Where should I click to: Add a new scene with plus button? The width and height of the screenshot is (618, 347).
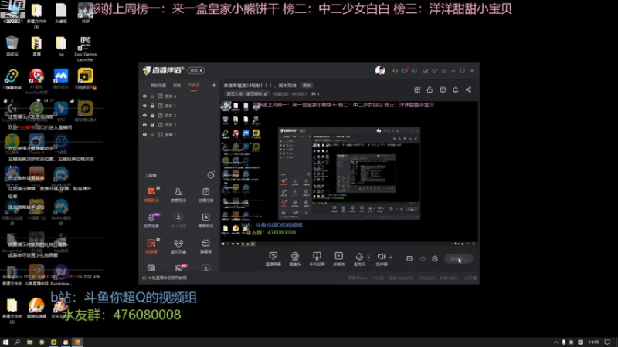coord(214,86)
